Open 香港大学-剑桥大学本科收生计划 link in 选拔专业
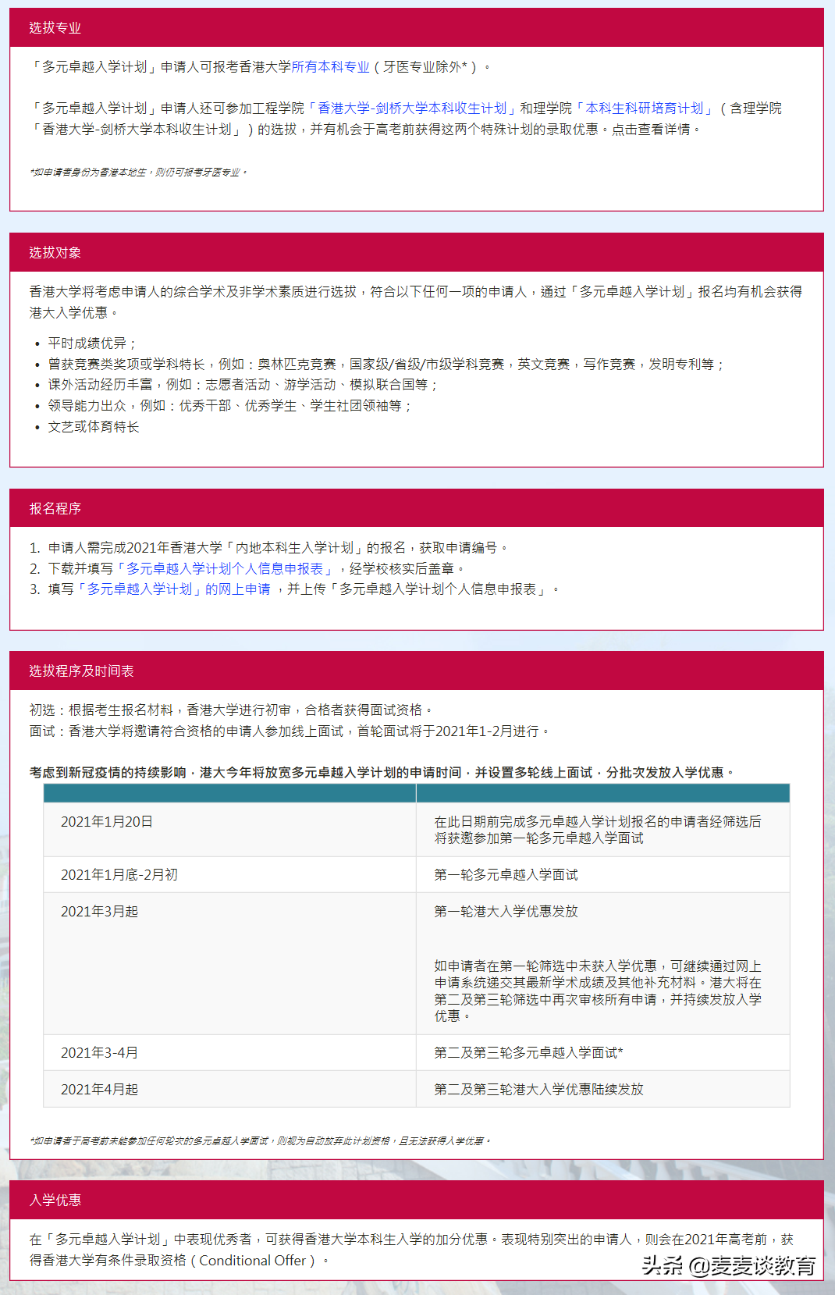 click(412, 109)
